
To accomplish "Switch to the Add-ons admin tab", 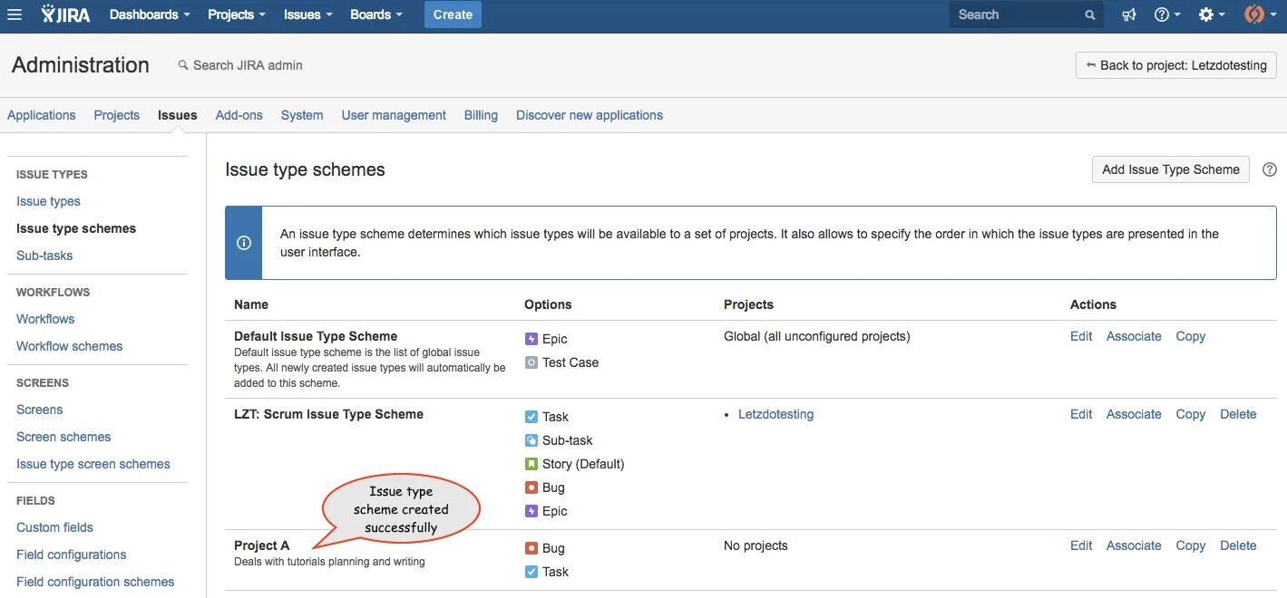I will (239, 115).
